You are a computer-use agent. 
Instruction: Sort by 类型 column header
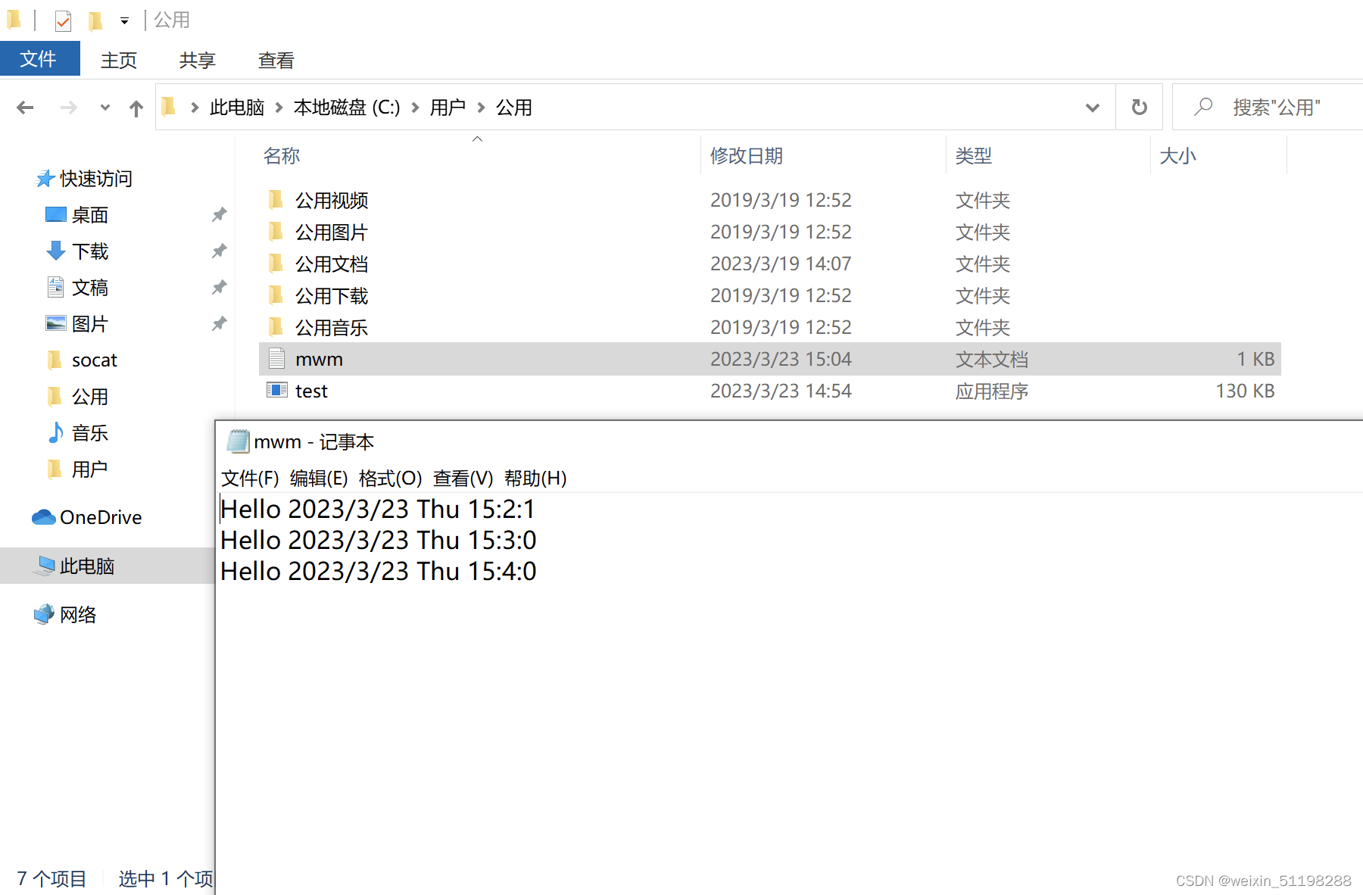point(974,156)
